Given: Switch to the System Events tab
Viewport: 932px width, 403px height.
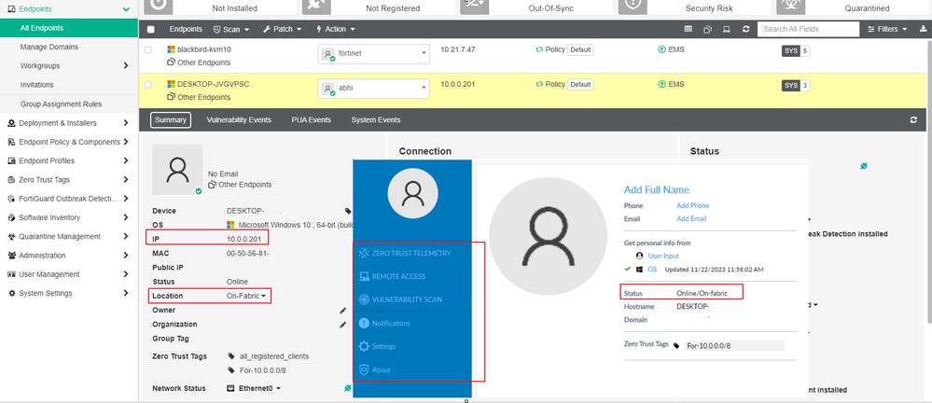Looking at the screenshot, I should pyautogui.click(x=376, y=120).
